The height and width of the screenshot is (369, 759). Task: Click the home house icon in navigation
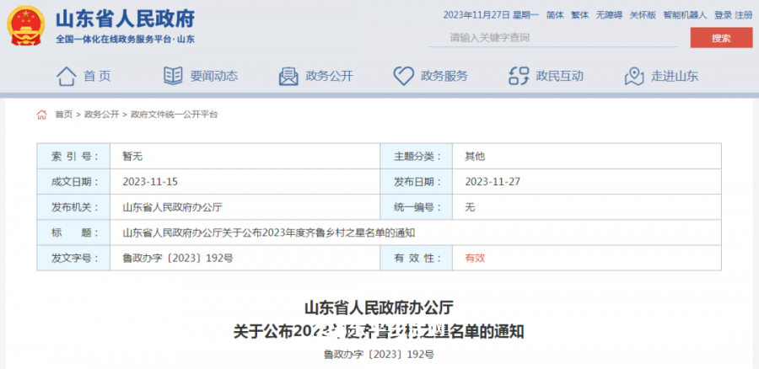(x=66, y=76)
